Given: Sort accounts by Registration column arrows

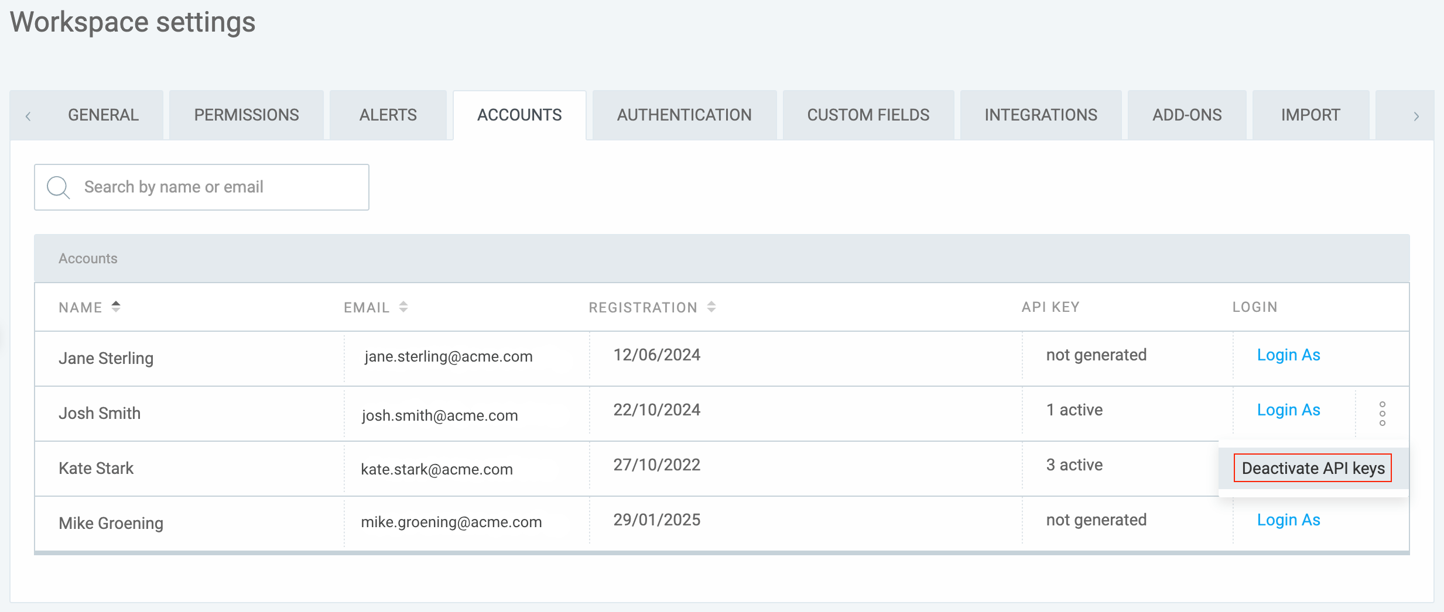Looking at the screenshot, I should click(711, 307).
